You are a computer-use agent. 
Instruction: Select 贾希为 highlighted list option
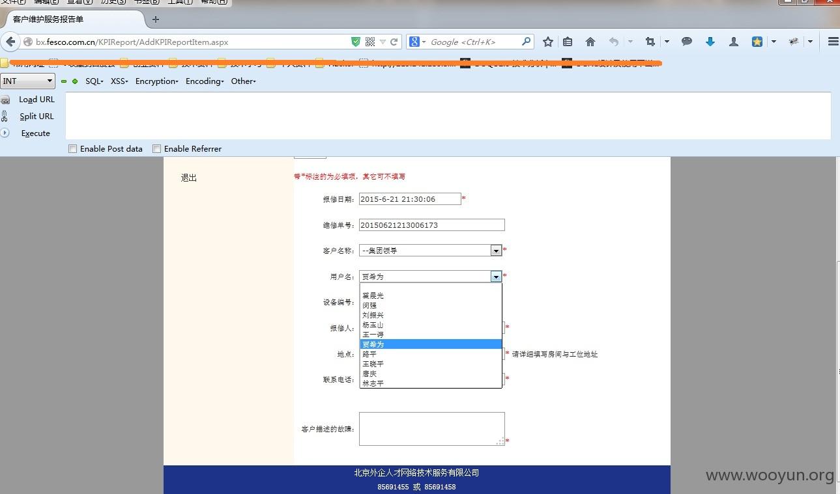click(x=431, y=344)
